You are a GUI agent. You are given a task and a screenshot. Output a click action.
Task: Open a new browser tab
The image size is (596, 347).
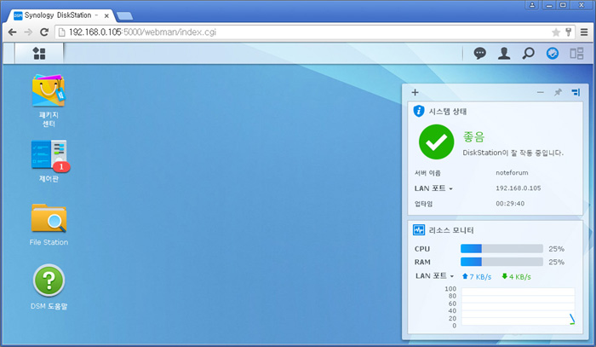(124, 15)
